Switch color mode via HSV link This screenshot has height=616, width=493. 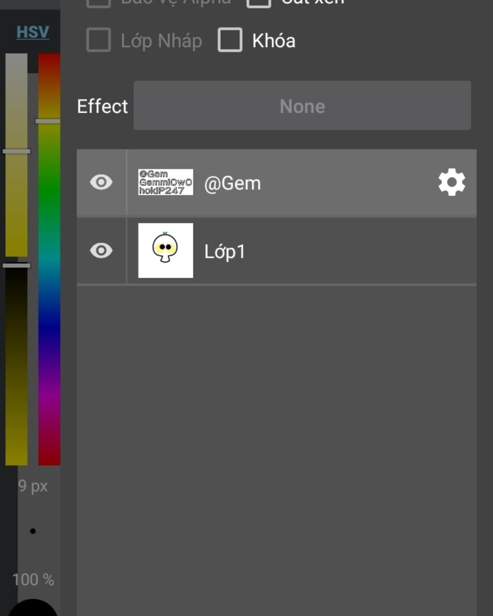(33, 32)
